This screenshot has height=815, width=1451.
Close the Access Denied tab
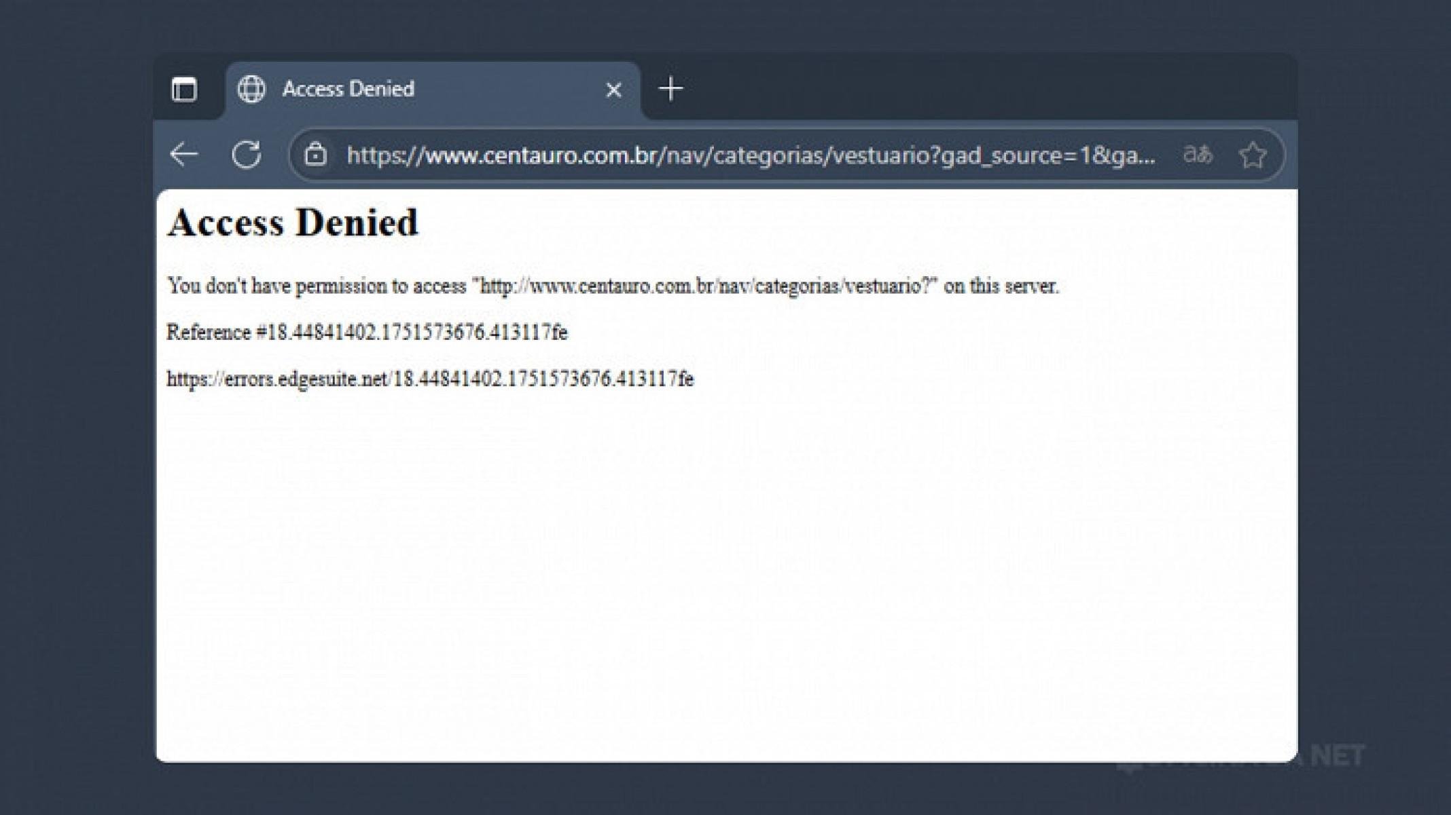(613, 90)
